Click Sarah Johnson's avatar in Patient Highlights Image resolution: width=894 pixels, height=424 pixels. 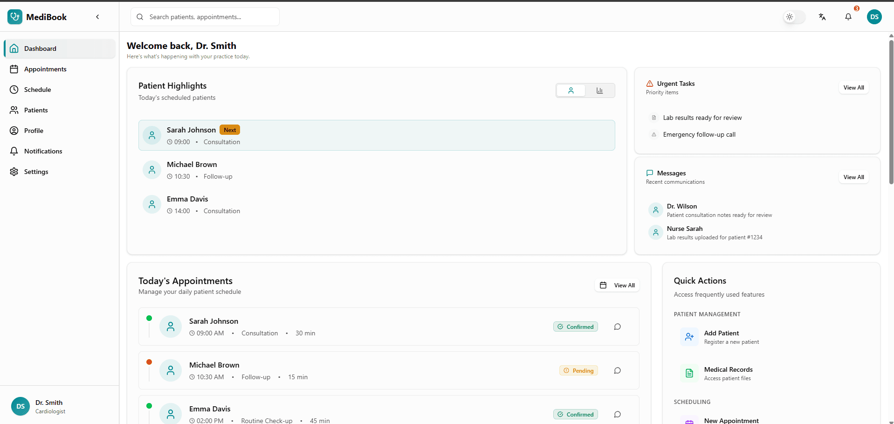coord(152,135)
